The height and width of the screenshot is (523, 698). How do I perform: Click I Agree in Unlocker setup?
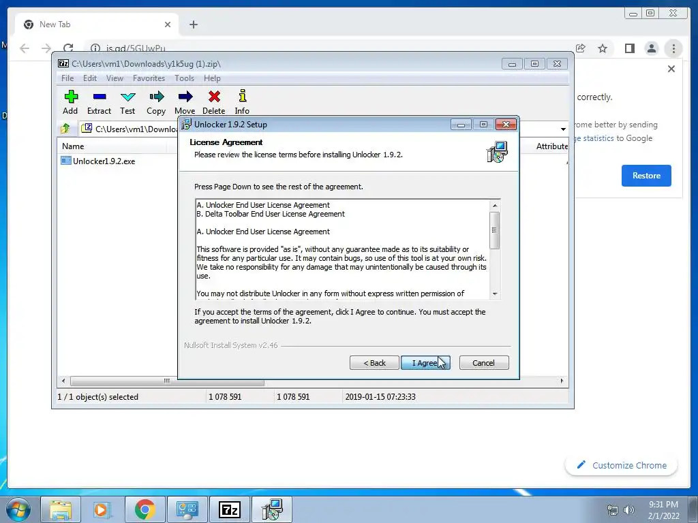[x=425, y=363]
